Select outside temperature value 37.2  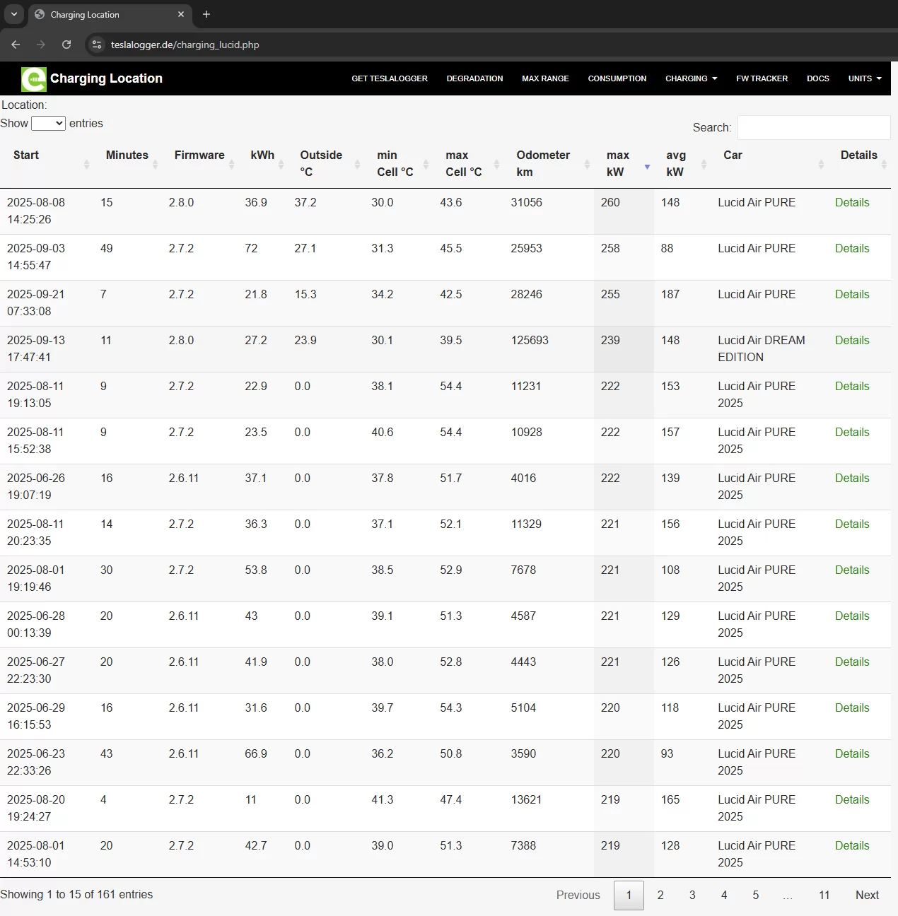305,202
